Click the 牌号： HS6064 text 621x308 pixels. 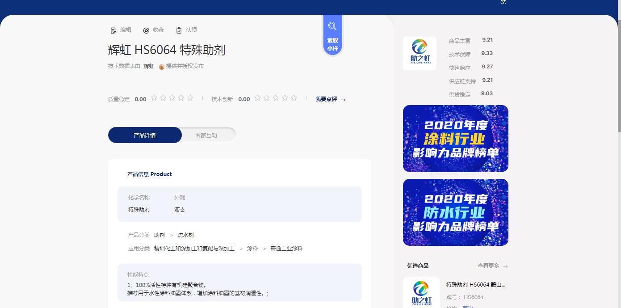click(x=465, y=297)
